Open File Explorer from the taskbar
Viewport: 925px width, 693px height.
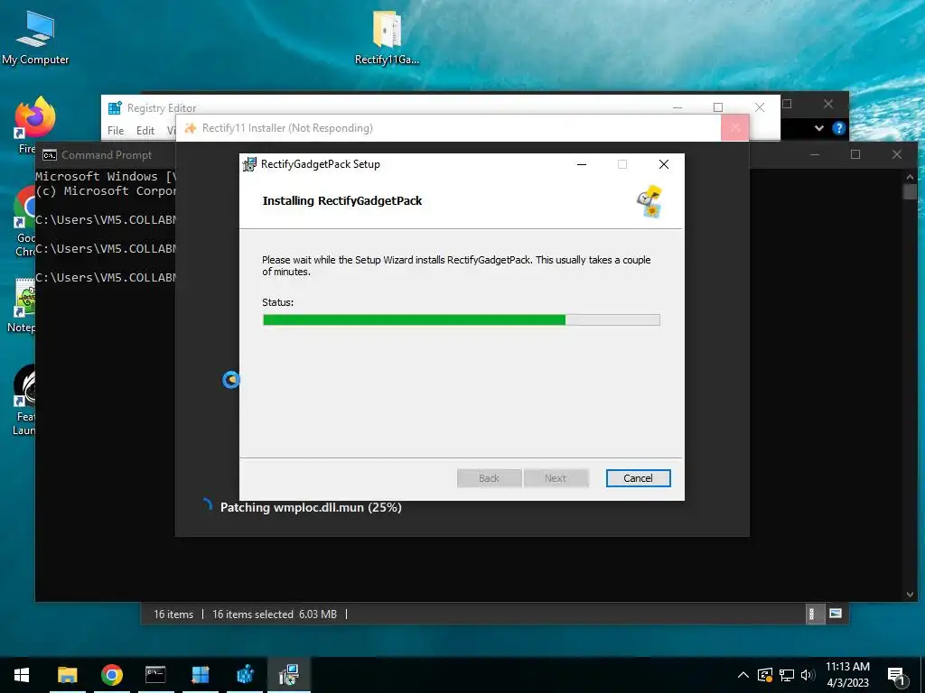click(67, 675)
